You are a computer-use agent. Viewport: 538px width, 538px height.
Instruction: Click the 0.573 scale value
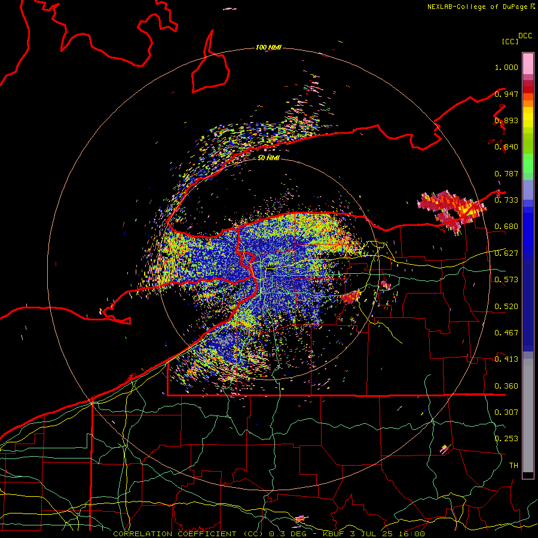506,280
